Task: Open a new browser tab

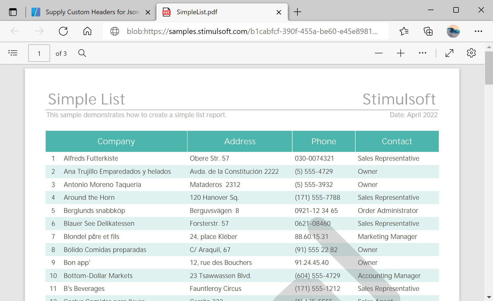Action: (x=297, y=12)
